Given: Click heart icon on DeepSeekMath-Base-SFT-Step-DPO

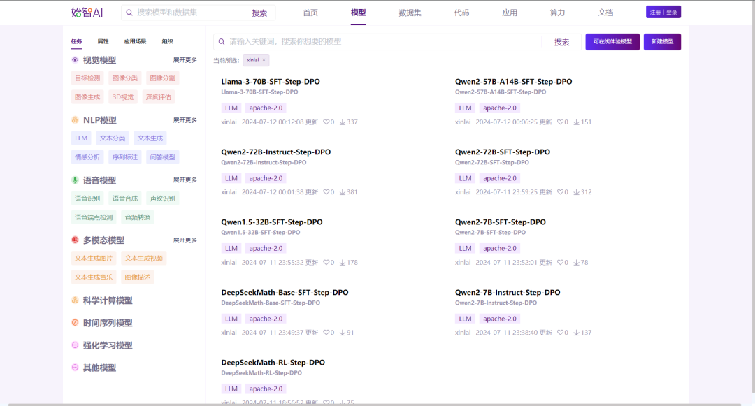Looking at the screenshot, I should coord(326,333).
